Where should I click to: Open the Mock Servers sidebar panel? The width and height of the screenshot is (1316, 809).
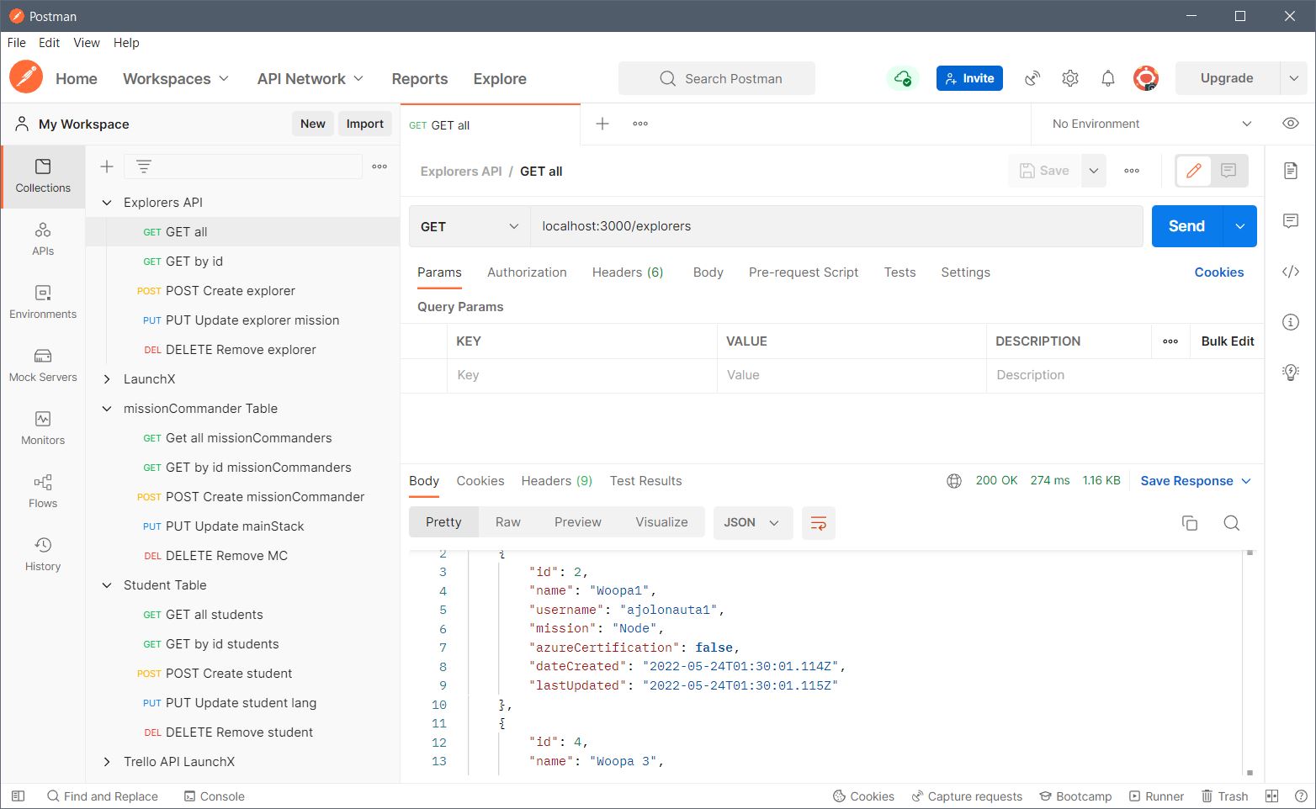pyautogui.click(x=43, y=366)
